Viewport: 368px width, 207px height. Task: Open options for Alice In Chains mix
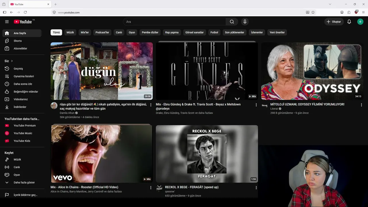[x=151, y=188]
